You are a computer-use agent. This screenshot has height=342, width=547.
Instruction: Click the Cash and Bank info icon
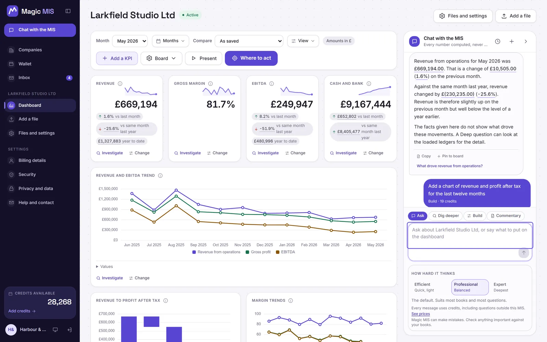[369, 83]
